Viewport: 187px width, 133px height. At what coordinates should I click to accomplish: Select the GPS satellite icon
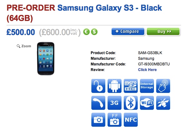[x=163, y=103]
